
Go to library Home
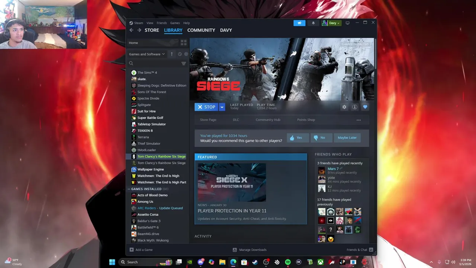(x=153, y=43)
